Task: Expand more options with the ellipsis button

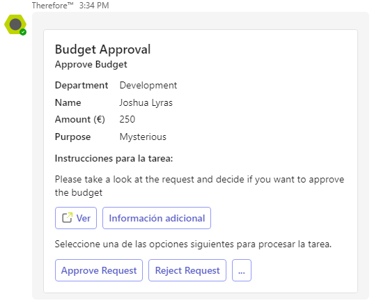Action: click(242, 270)
